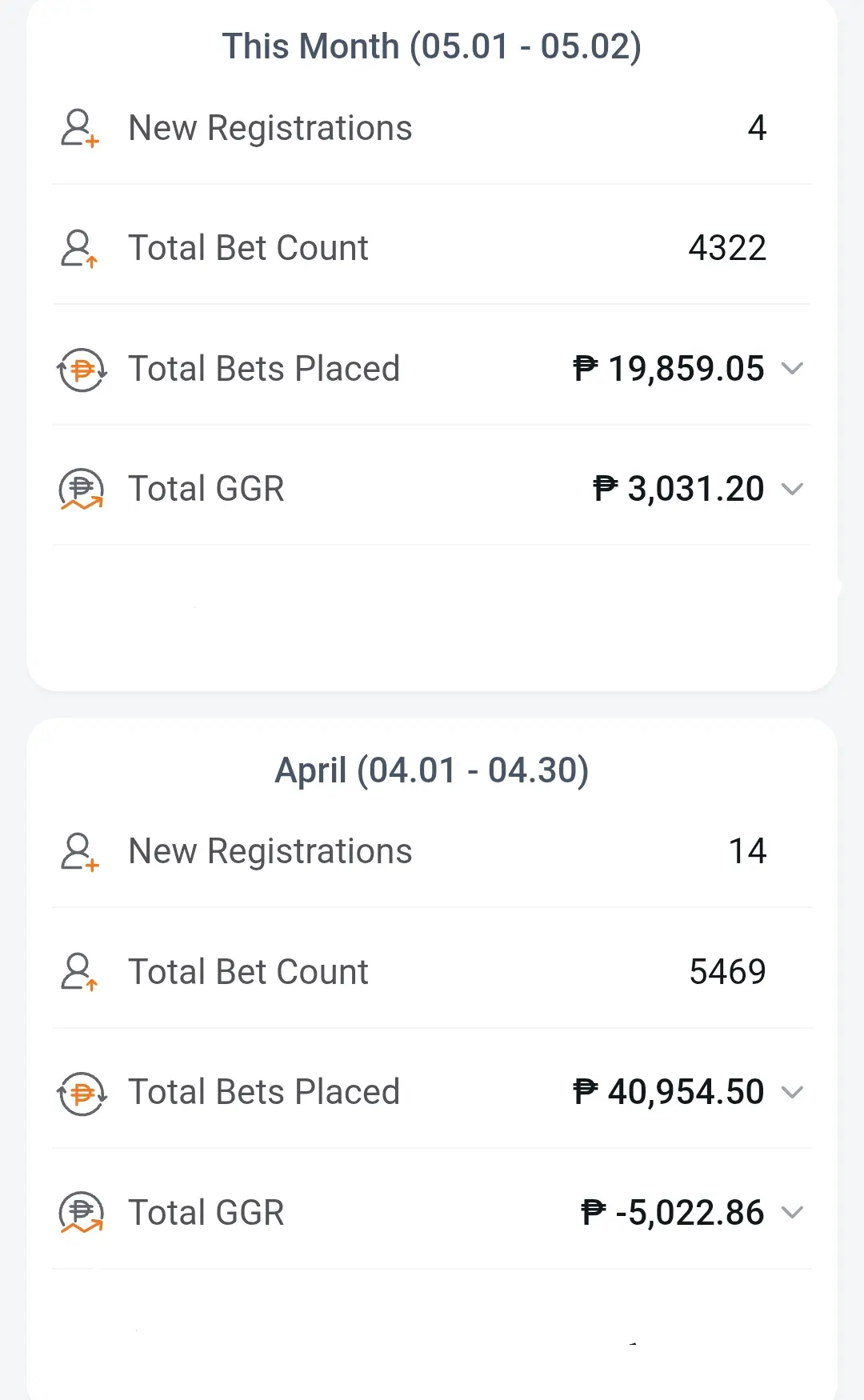Image resolution: width=864 pixels, height=1400 pixels.
Task: Open the ₱ -5,022.86 GGR amount
Action: (x=673, y=1213)
